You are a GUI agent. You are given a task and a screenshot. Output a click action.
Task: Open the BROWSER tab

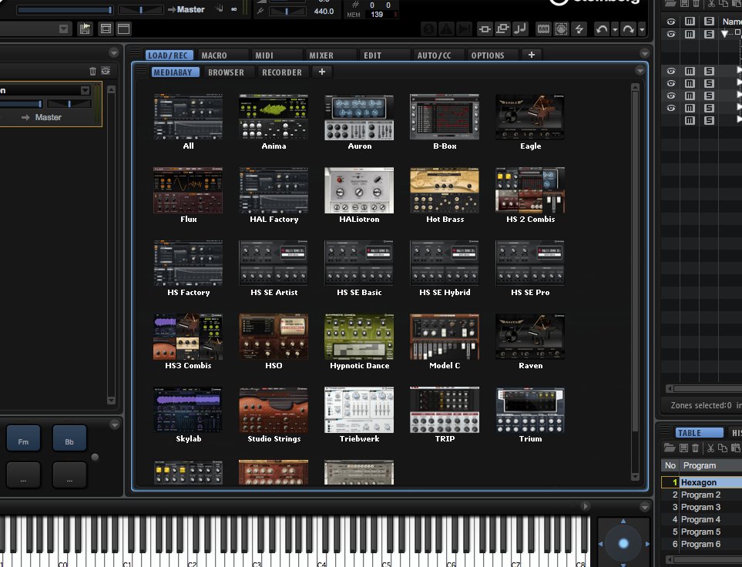[227, 72]
